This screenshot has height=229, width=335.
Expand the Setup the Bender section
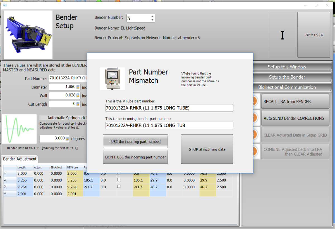287,77
